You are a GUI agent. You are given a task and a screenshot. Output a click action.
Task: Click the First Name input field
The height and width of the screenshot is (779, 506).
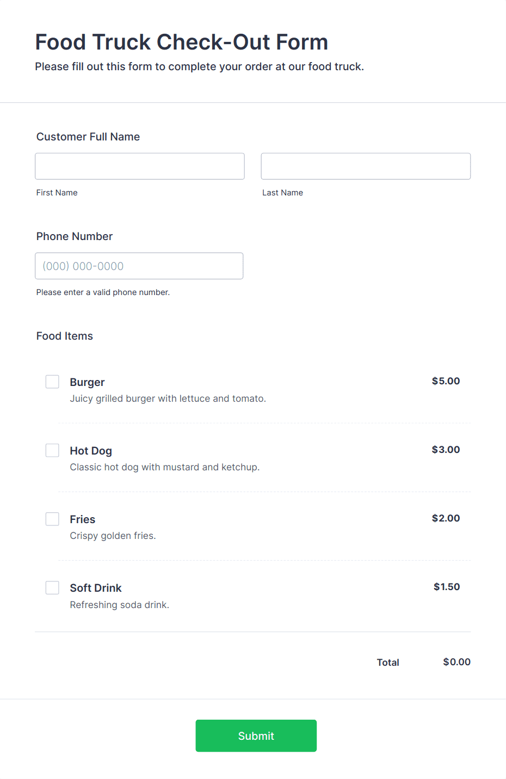(x=140, y=166)
